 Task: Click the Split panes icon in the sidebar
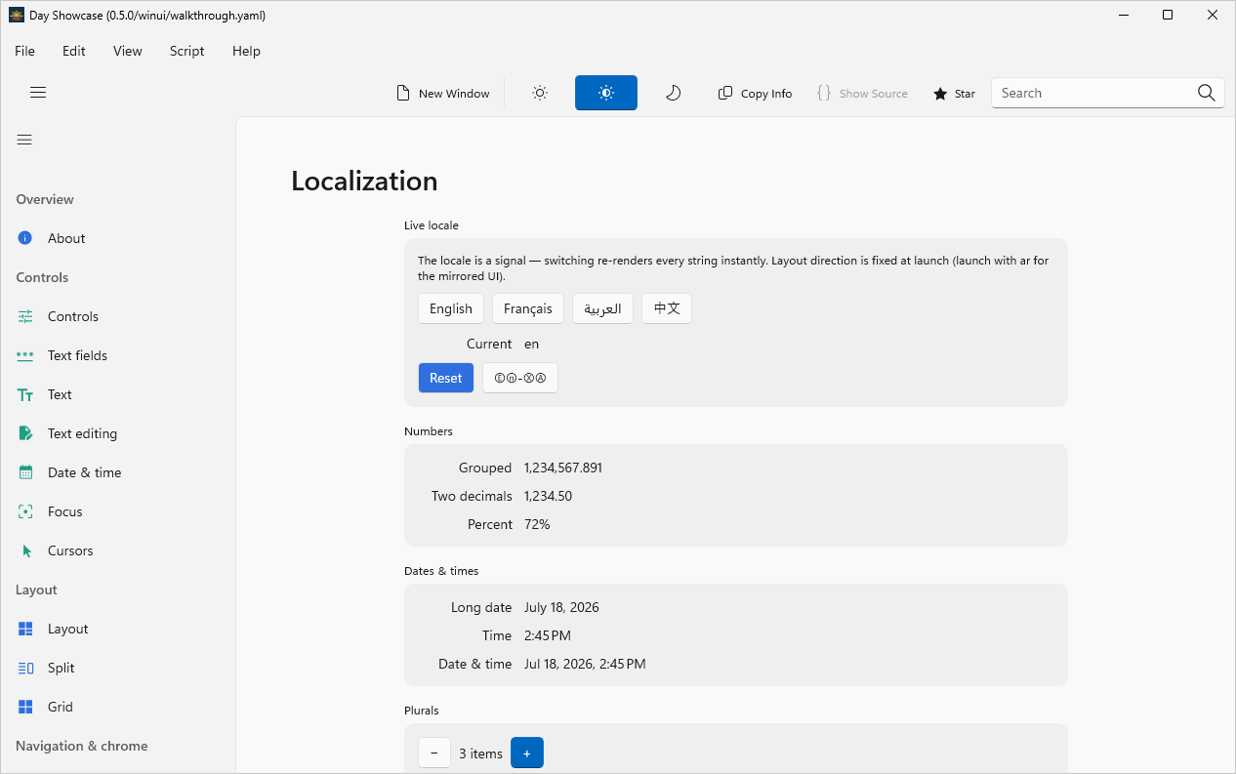pyautogui.click(x=25, y=668)
